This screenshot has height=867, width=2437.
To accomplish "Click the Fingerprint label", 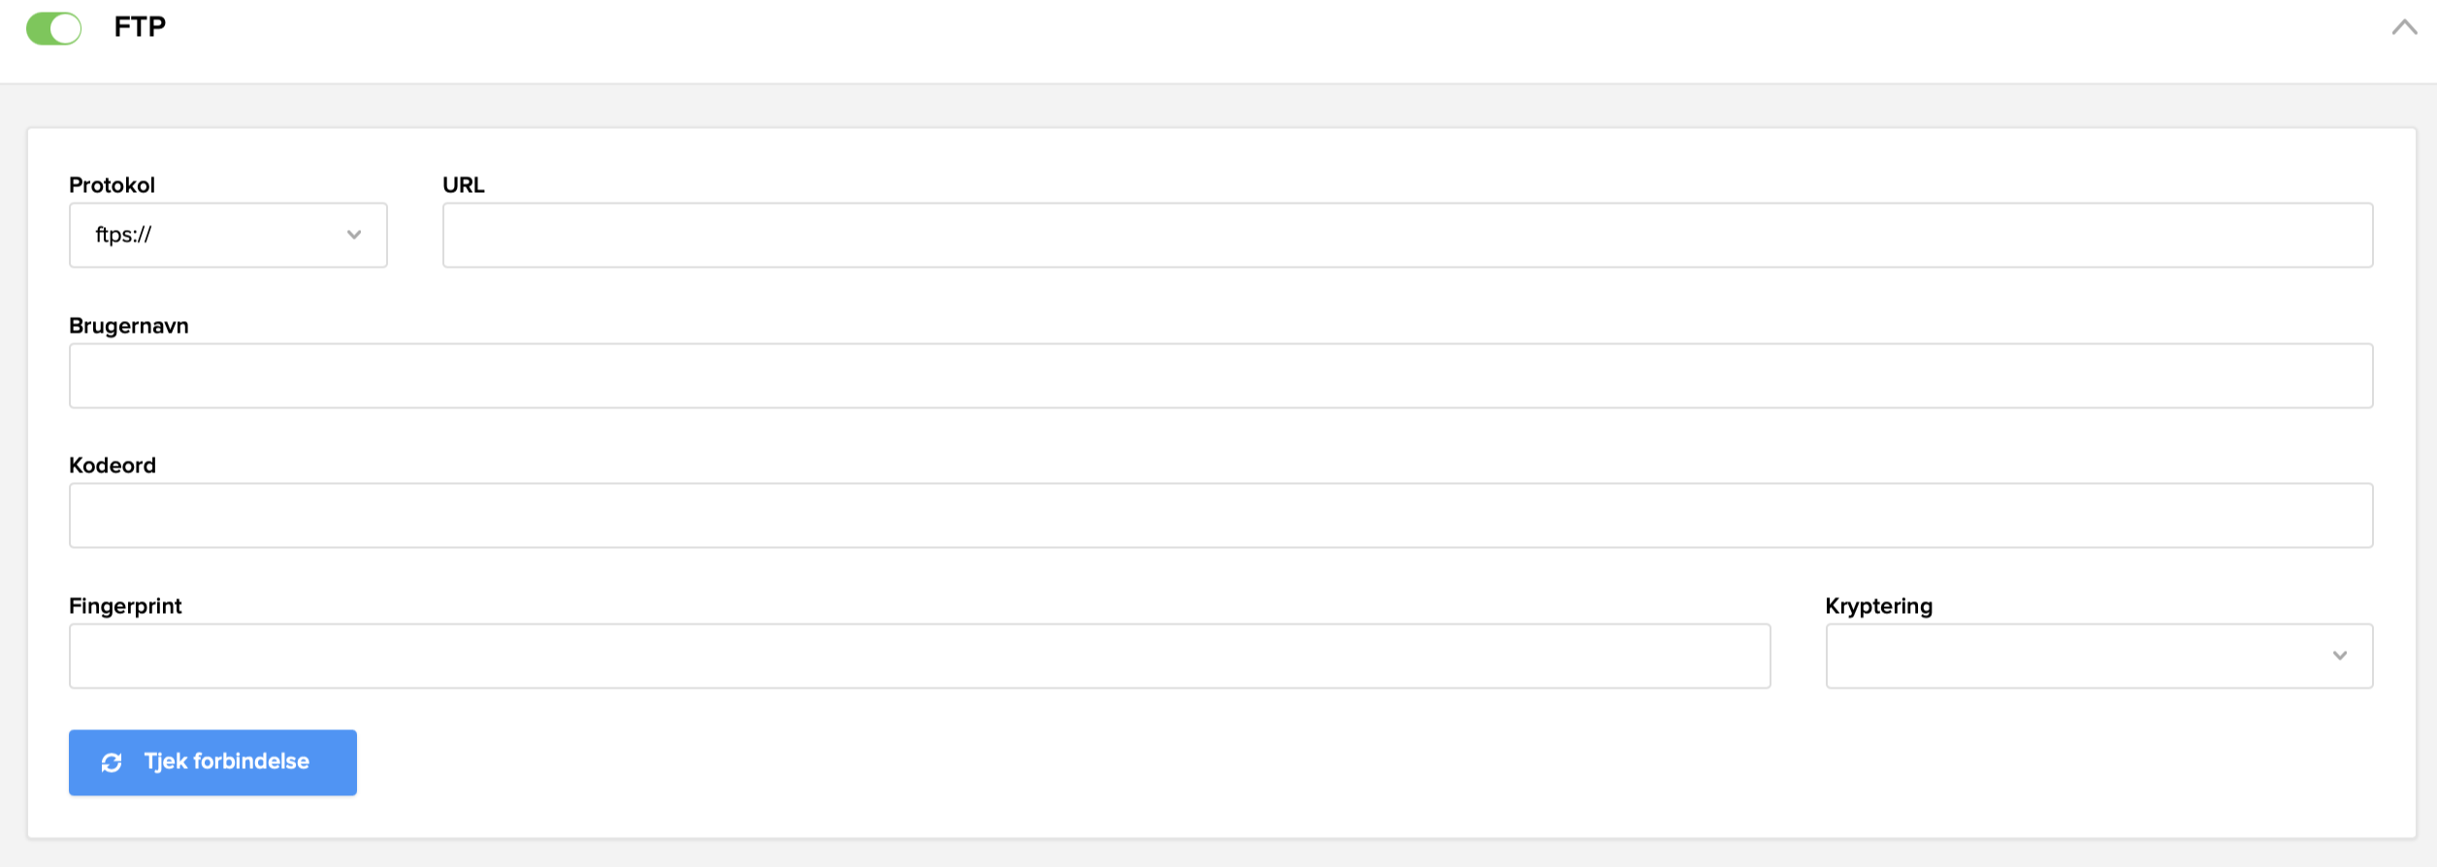I will (x=125, y=606).
